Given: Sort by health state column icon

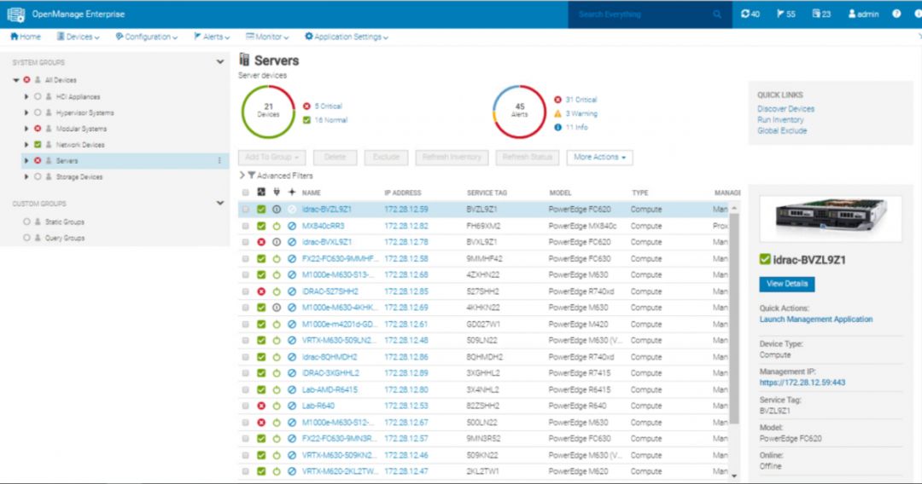Looking at the screenshot, I should [261, 193].
